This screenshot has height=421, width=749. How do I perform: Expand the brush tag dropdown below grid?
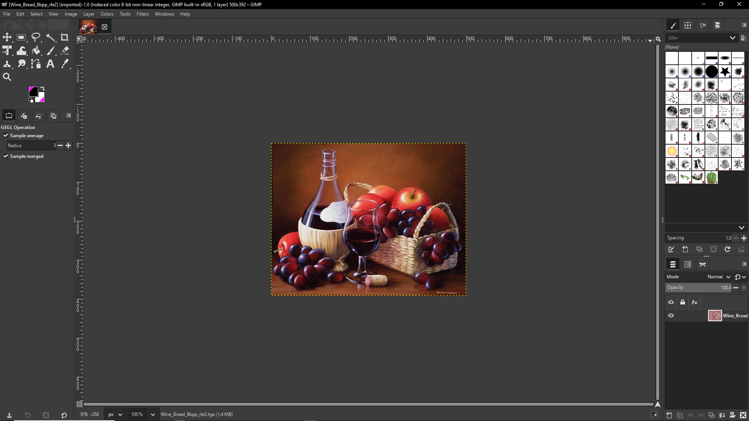click(x=741, y=228)
